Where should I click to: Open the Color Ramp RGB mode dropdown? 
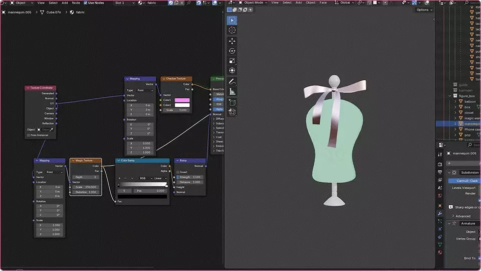click(x=146, y=178)
